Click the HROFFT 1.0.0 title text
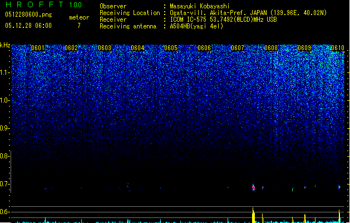The height and width of the screenshot is (223, 350). (44, 4)
